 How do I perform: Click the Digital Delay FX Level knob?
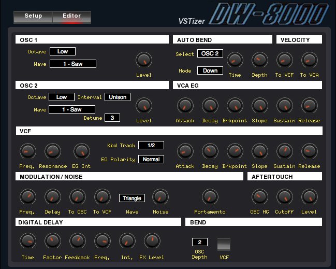click(152, 241)
